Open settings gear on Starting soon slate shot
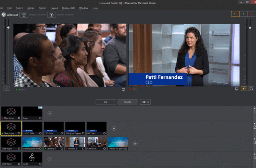Image resolution: width=256 pixels, height=168 pixels. click(40, 149)
